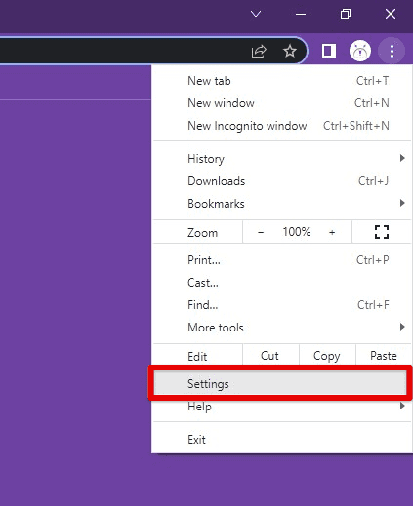The image size is (413, 506).
Task: Click the Cut button
Action: (270, 356)
